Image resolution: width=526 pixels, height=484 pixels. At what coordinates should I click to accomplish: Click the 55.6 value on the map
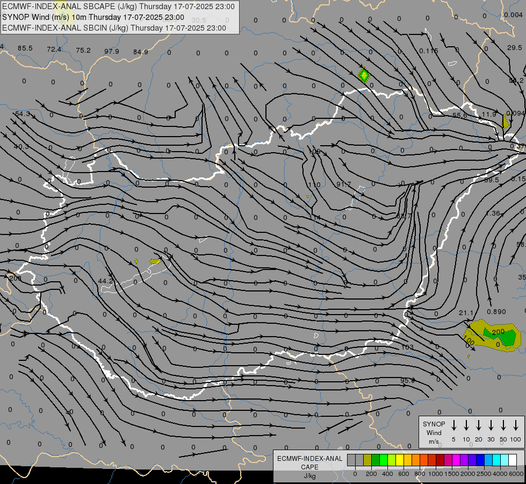460,116
